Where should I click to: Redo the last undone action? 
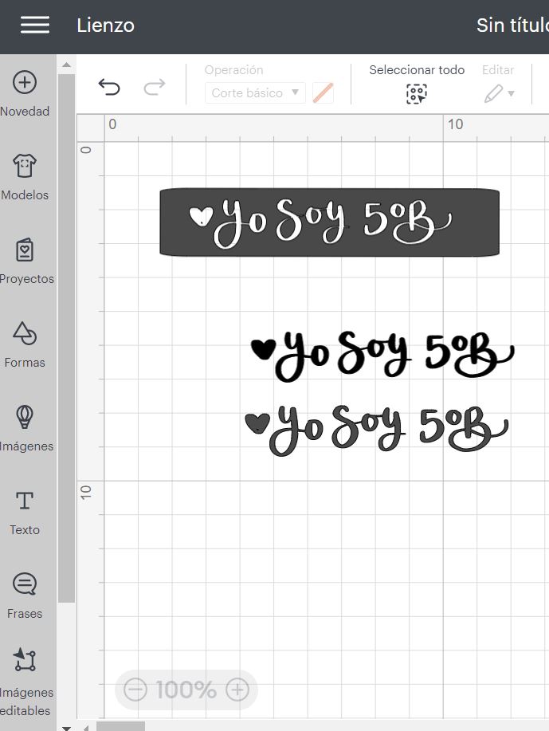[155, 87]
